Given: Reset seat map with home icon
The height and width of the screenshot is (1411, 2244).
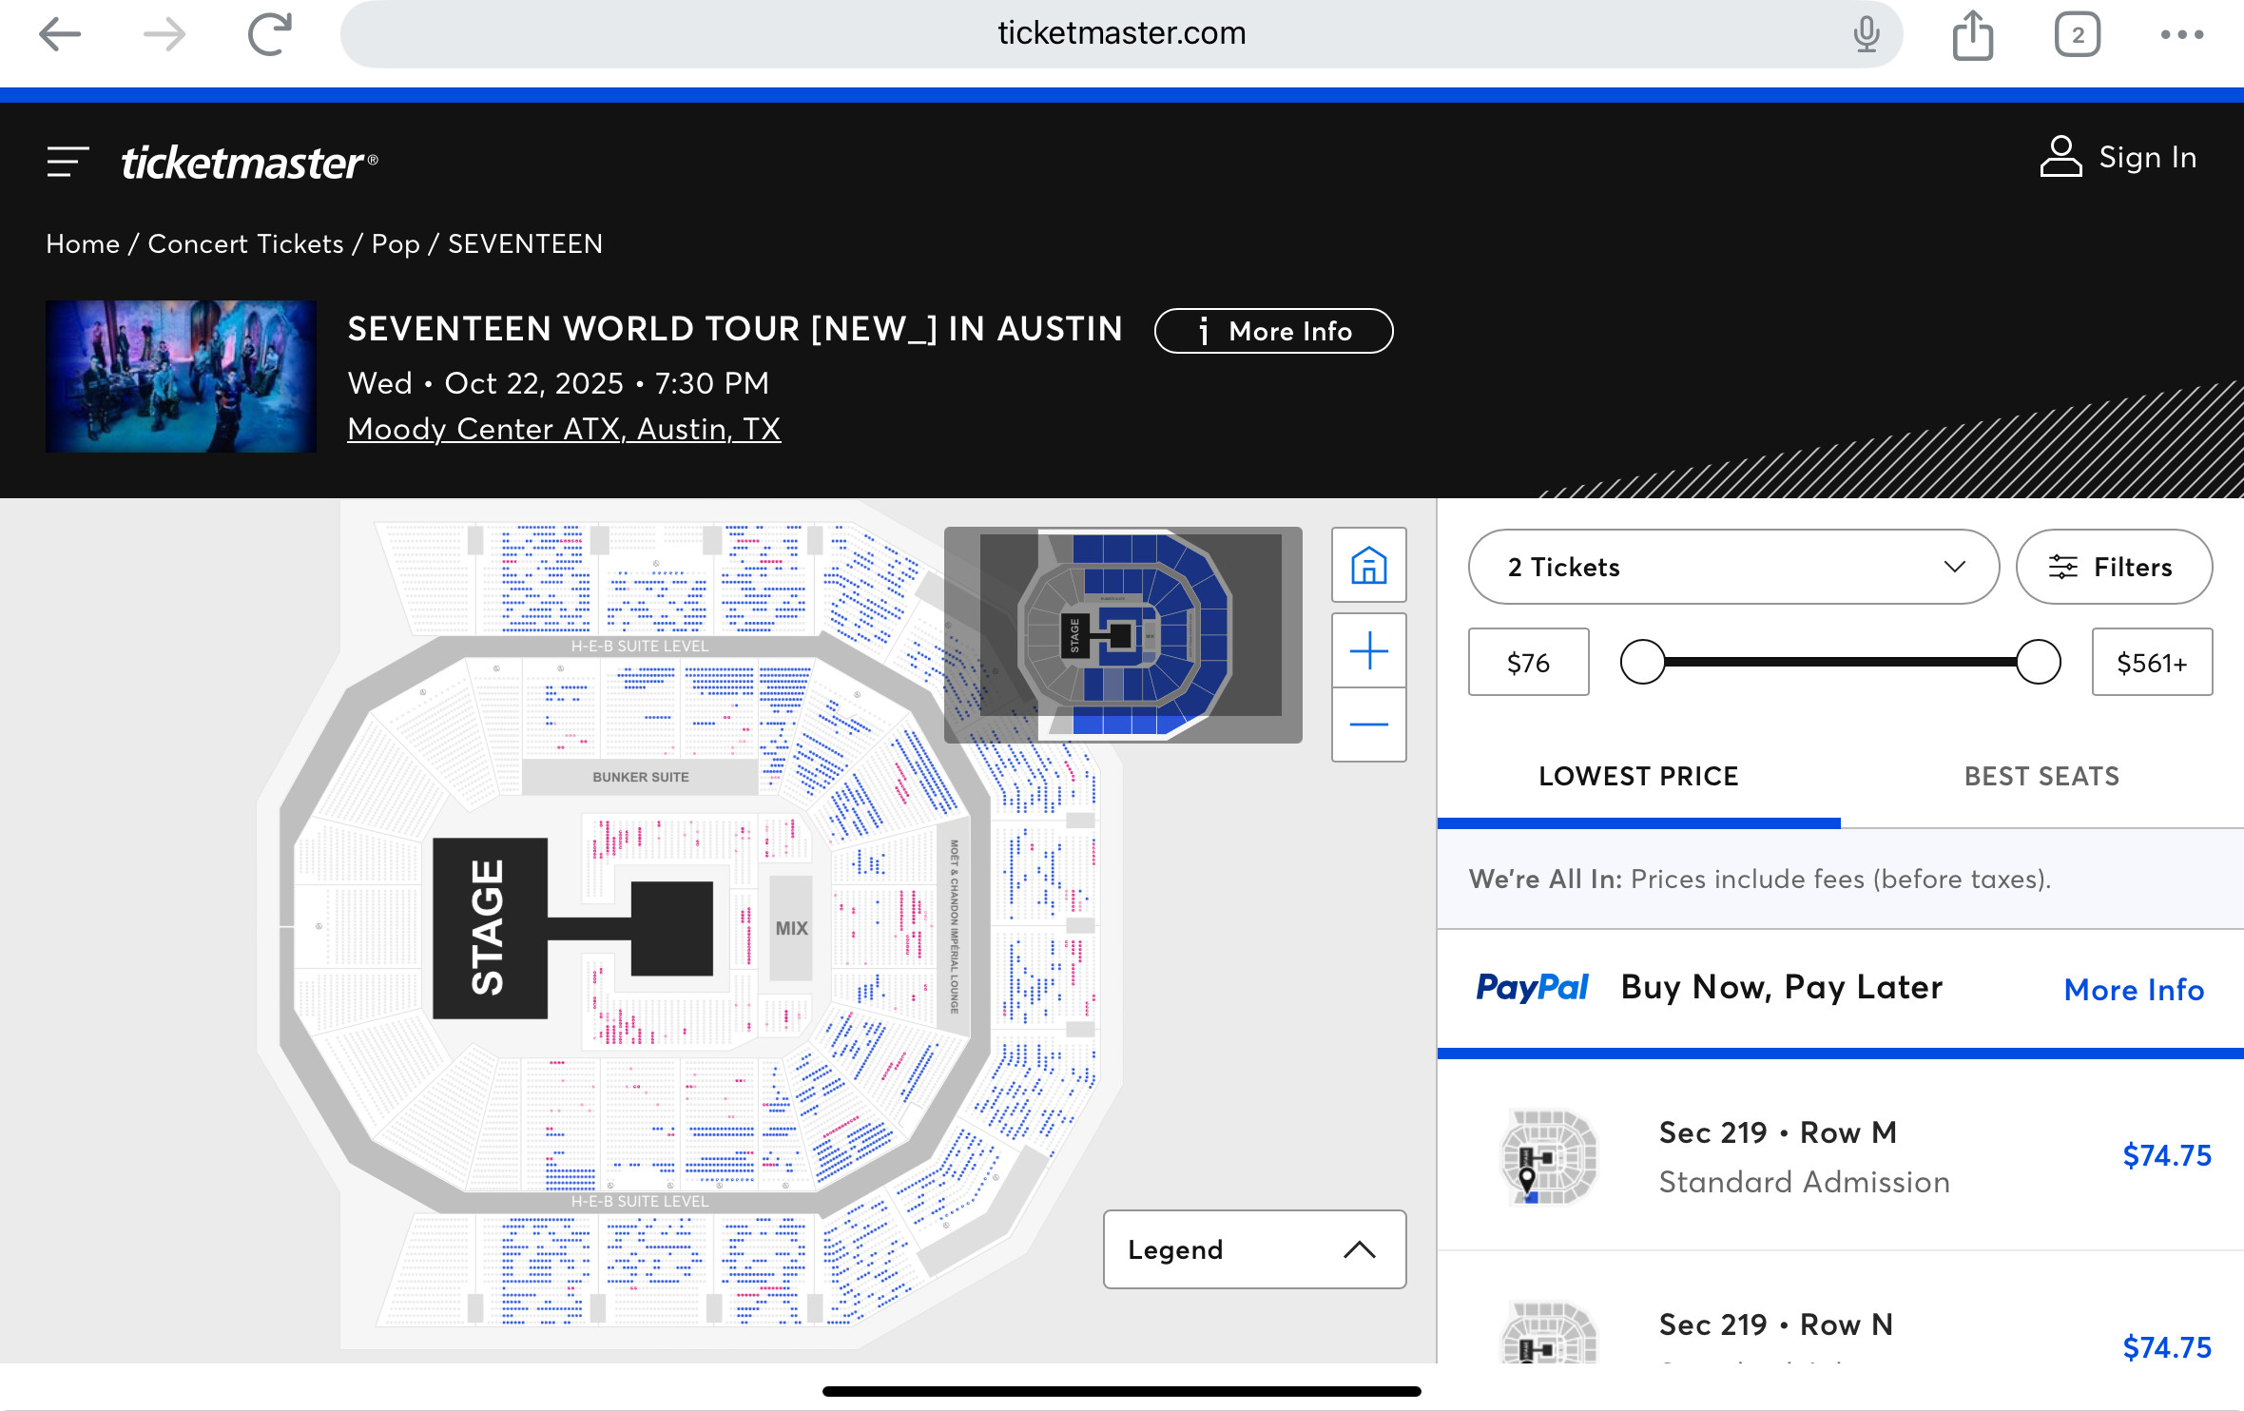Looking at the screenshot, I should 1368,565.
